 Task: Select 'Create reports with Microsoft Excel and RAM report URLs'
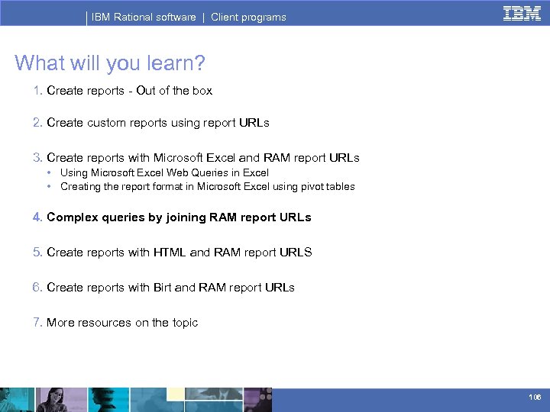pos(203,158)
